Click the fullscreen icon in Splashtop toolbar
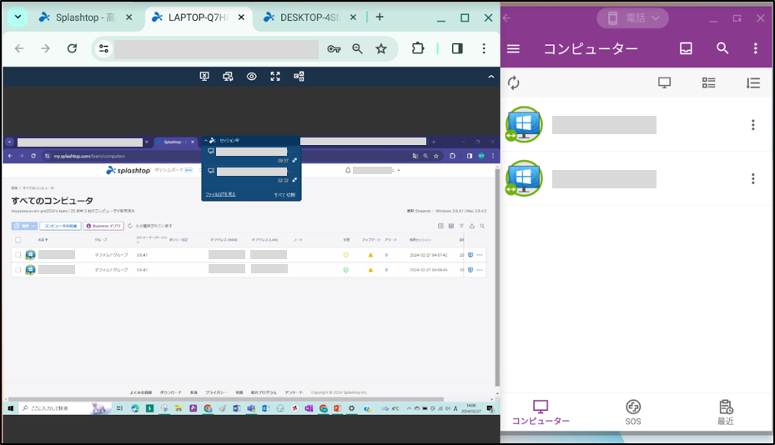Image resolution: width=775 pixels, height=445 pixels. pos(275,77)
